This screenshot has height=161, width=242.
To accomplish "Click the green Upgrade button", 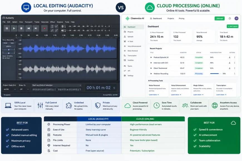I will 219,19.
